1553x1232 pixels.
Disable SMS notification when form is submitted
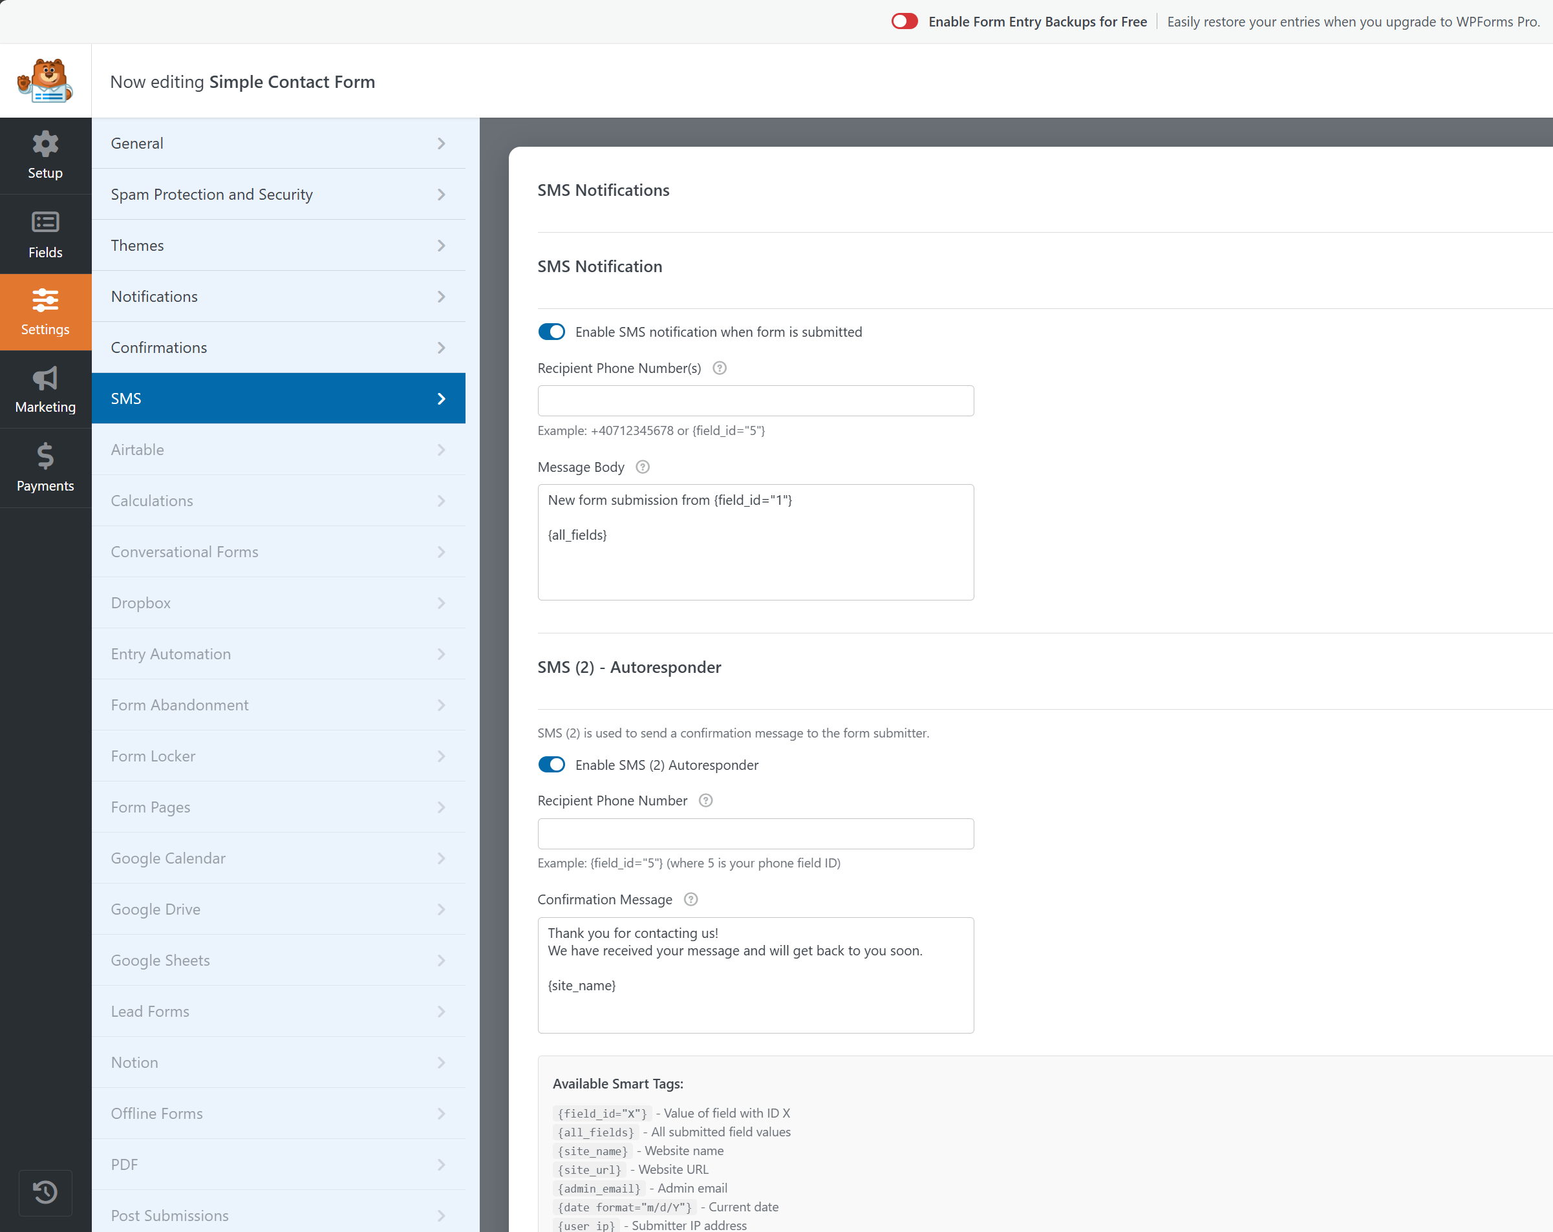click(x=551, y=331)
